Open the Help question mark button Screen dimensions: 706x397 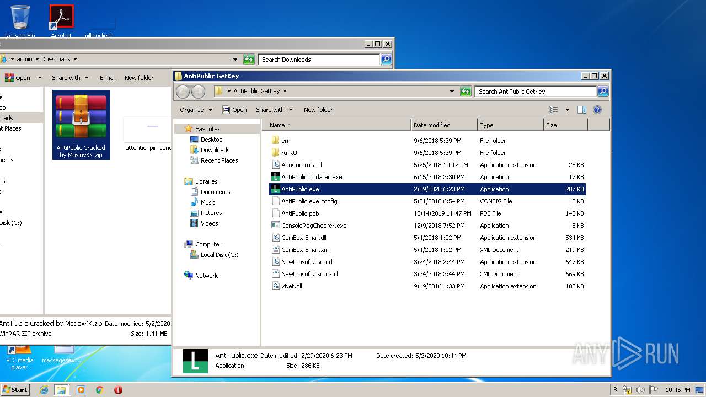click(597, 110)
